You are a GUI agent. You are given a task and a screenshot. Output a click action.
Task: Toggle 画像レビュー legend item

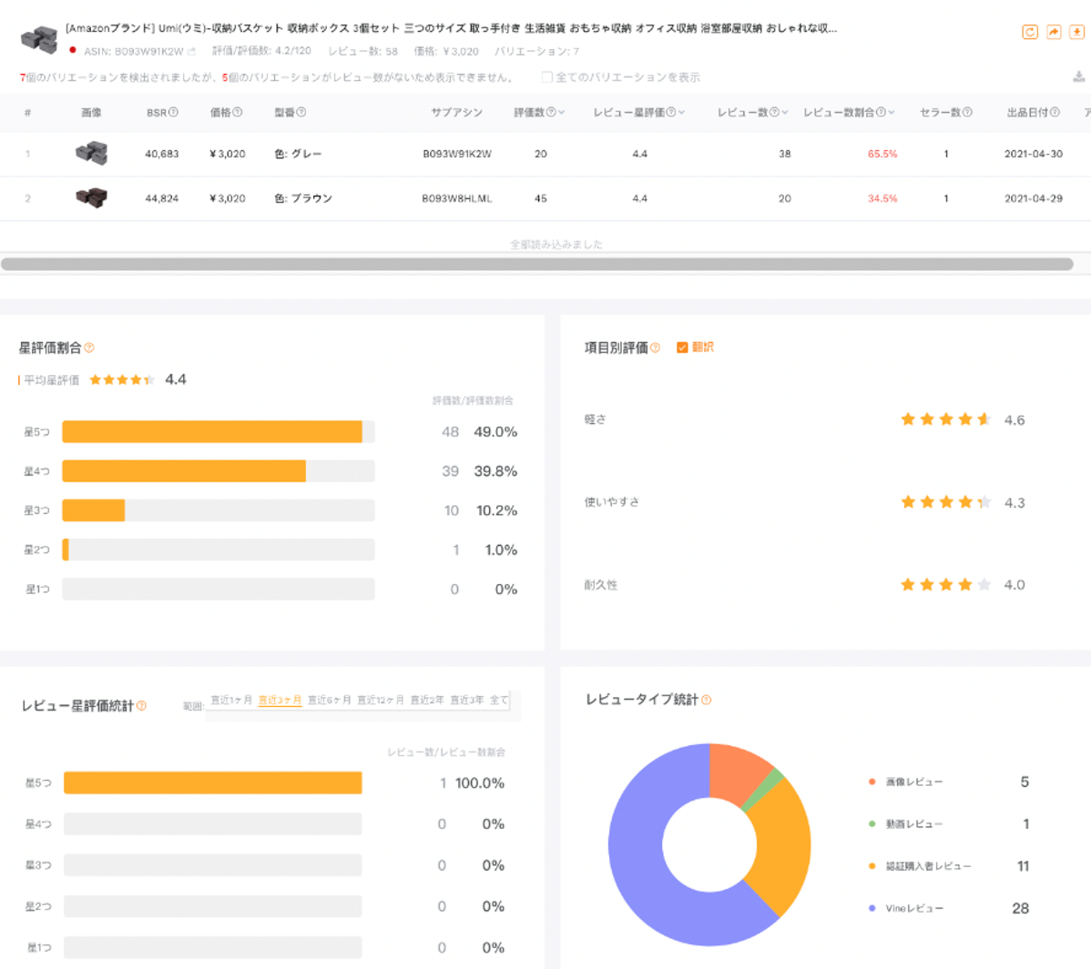point(906,782)
